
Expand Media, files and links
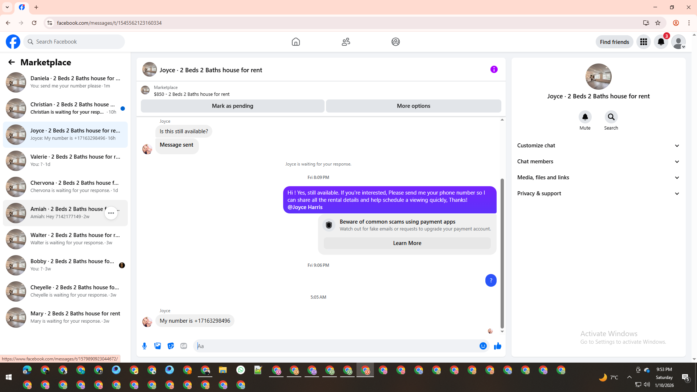tap(598, 177)
